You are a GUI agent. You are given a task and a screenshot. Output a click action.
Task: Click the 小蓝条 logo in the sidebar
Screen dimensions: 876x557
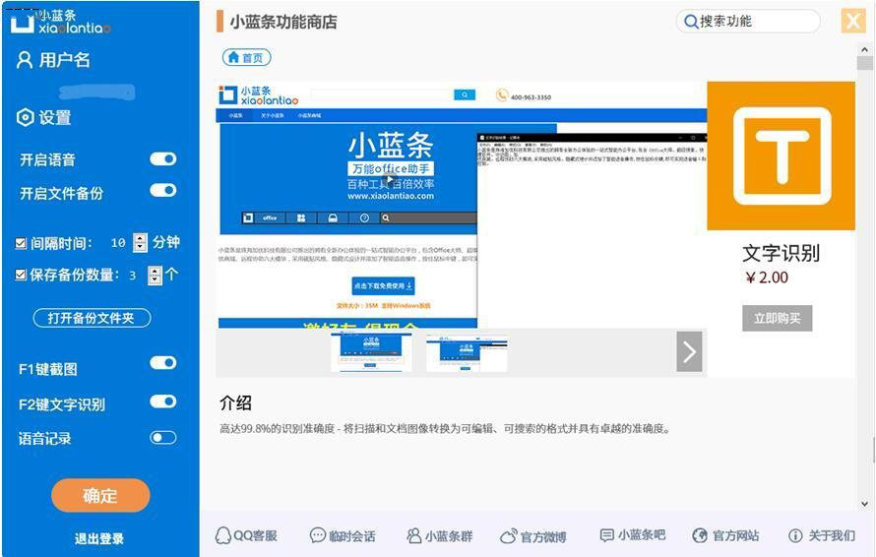click(x=60, y=22)
